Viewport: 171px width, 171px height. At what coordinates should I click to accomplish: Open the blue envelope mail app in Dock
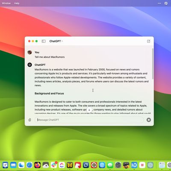pos(13,165)
